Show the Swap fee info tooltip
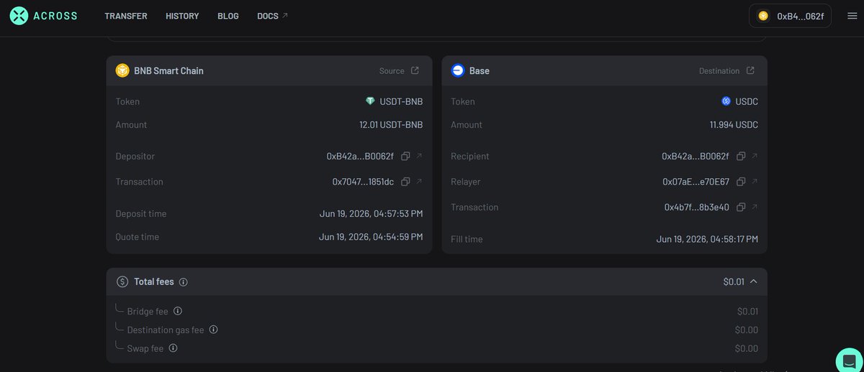864x372 pixels. [173, 348]
